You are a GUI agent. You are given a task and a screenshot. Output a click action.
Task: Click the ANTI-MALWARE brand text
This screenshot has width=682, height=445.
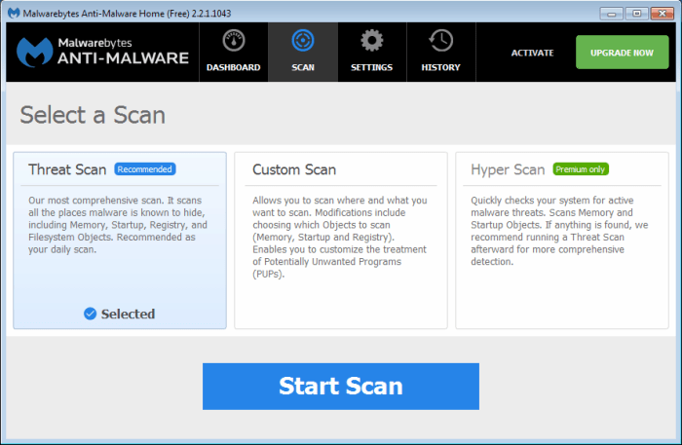click(123, 58)
